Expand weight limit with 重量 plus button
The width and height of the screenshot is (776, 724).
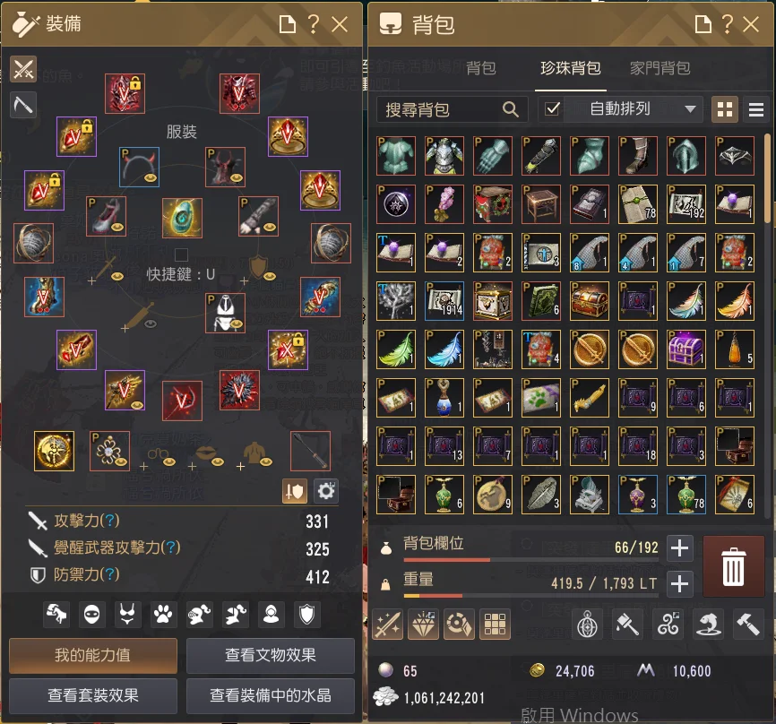[679, 584]
